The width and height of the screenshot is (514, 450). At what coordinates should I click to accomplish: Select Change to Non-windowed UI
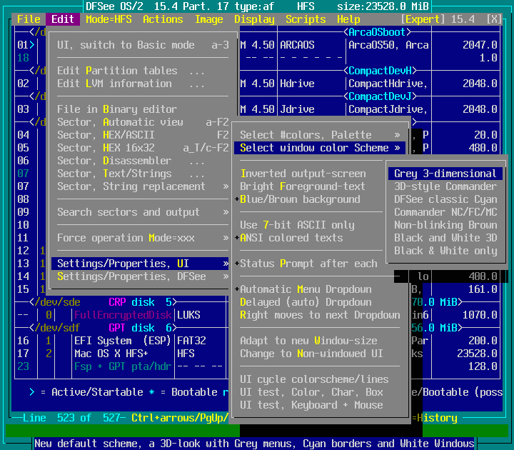pyautogui.click(x=320, y=354)
